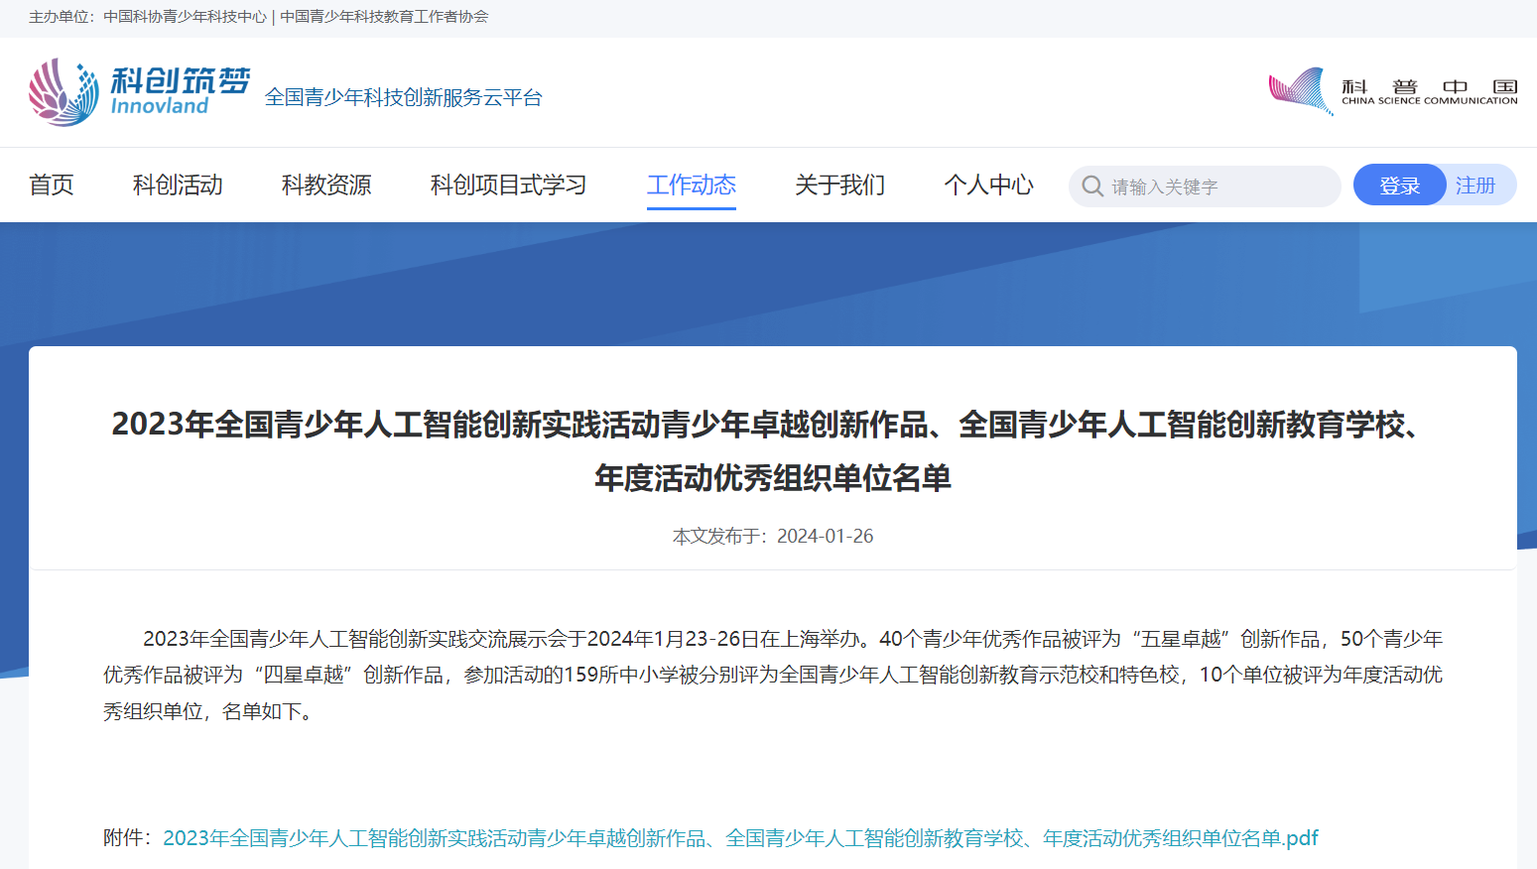Click the Innovland petal logo graphic
Viewport: 1537px width, 869px height.
tap(64, 92)
